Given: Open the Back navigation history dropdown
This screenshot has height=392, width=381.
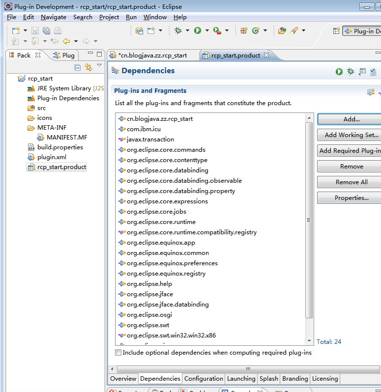Looking at the screenshot, I should click(x=76, y=41).
